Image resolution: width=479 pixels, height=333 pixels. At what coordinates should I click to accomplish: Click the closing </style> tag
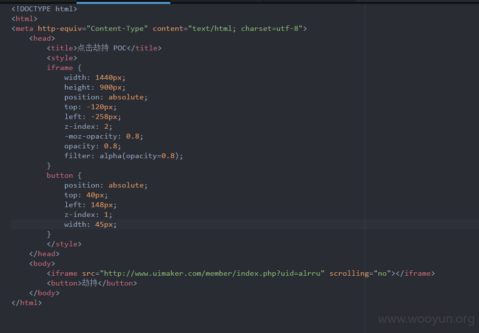pos(64,244)
